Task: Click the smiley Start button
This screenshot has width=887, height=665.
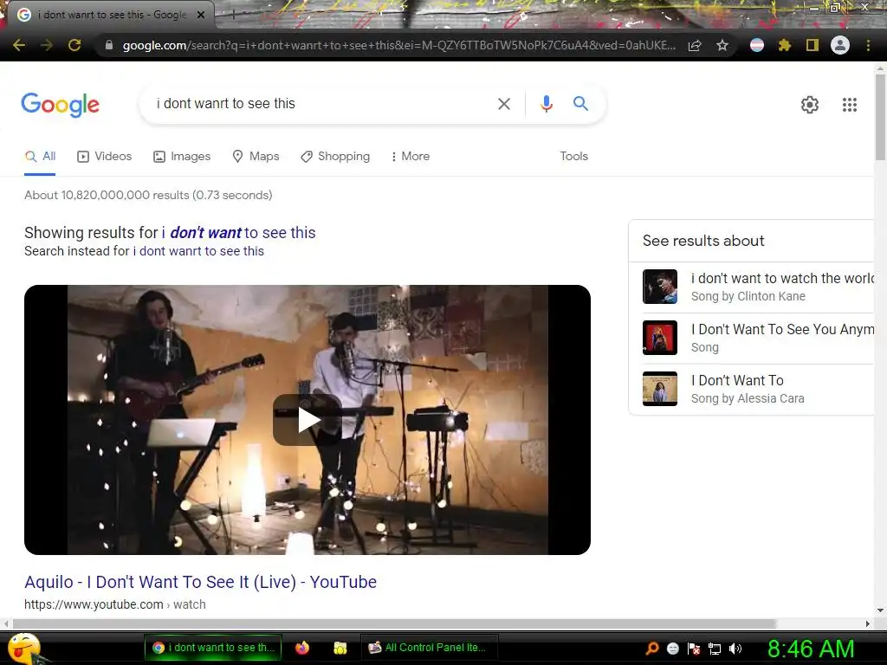Action: click(24, 649)
